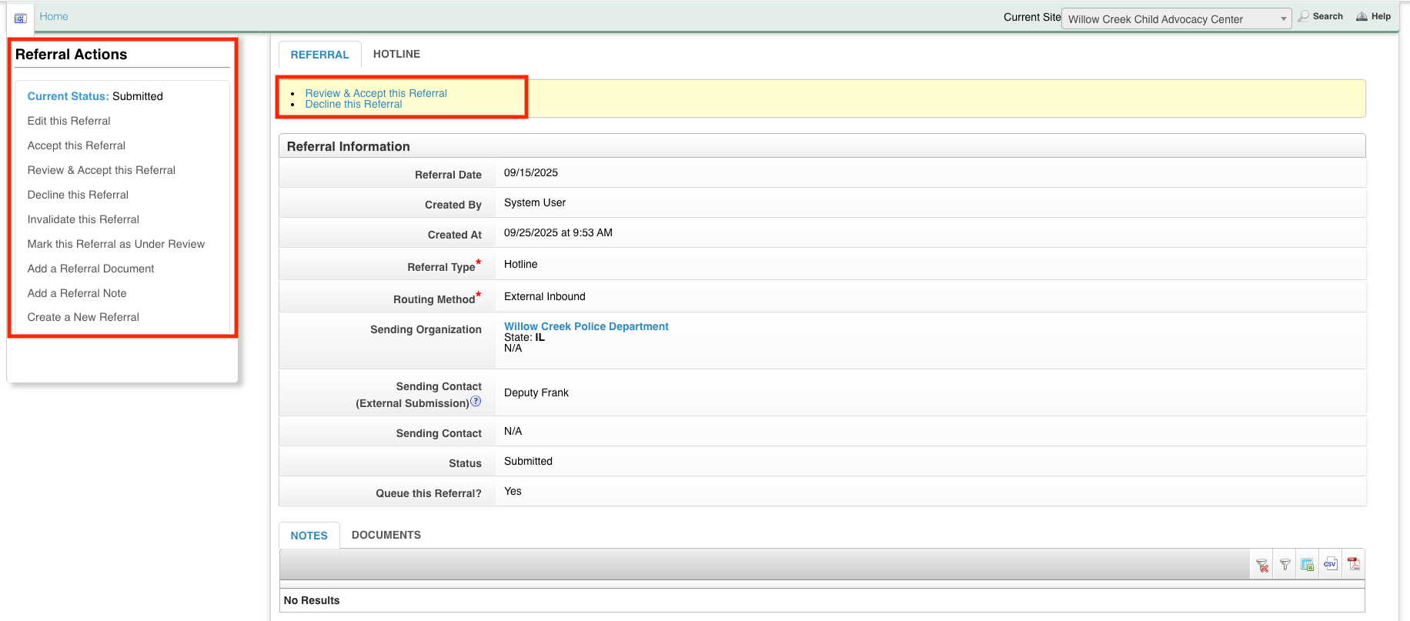The height and width of the screenshot is (621, 1410).
Task: Click Routing Method value External Inbound
Action: [544, 296]
